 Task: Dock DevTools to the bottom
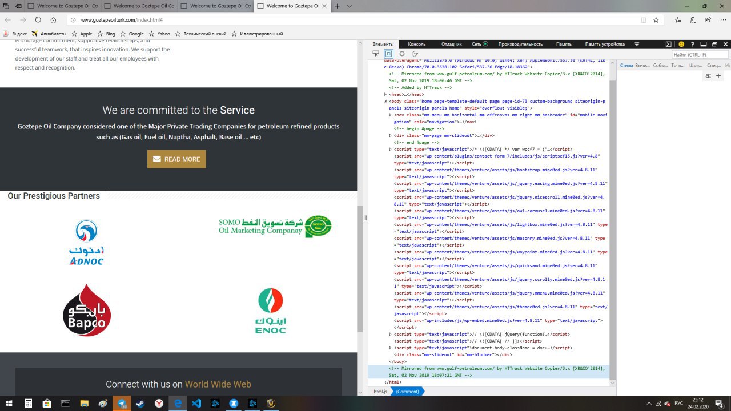[x=703, y=44]
